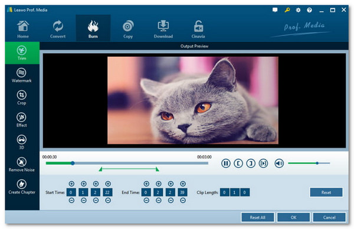354x229 pixels.
Task: Decrease End Time value showing 39
Action: [x=183, y=200]
